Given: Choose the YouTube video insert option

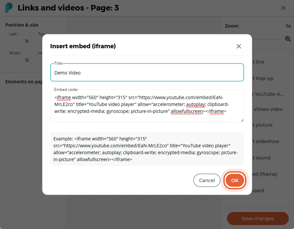Looking at the screenshot, I should [x=268, y=94].
